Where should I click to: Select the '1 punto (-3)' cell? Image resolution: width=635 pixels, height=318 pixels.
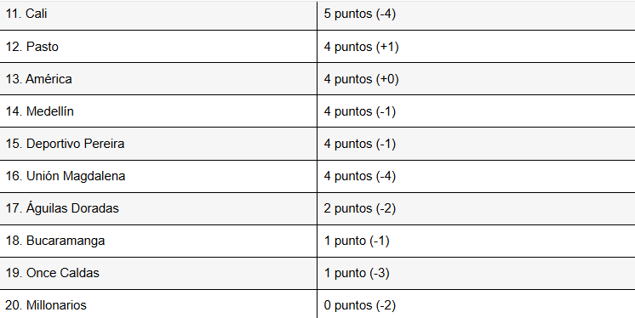pos(477,273)
